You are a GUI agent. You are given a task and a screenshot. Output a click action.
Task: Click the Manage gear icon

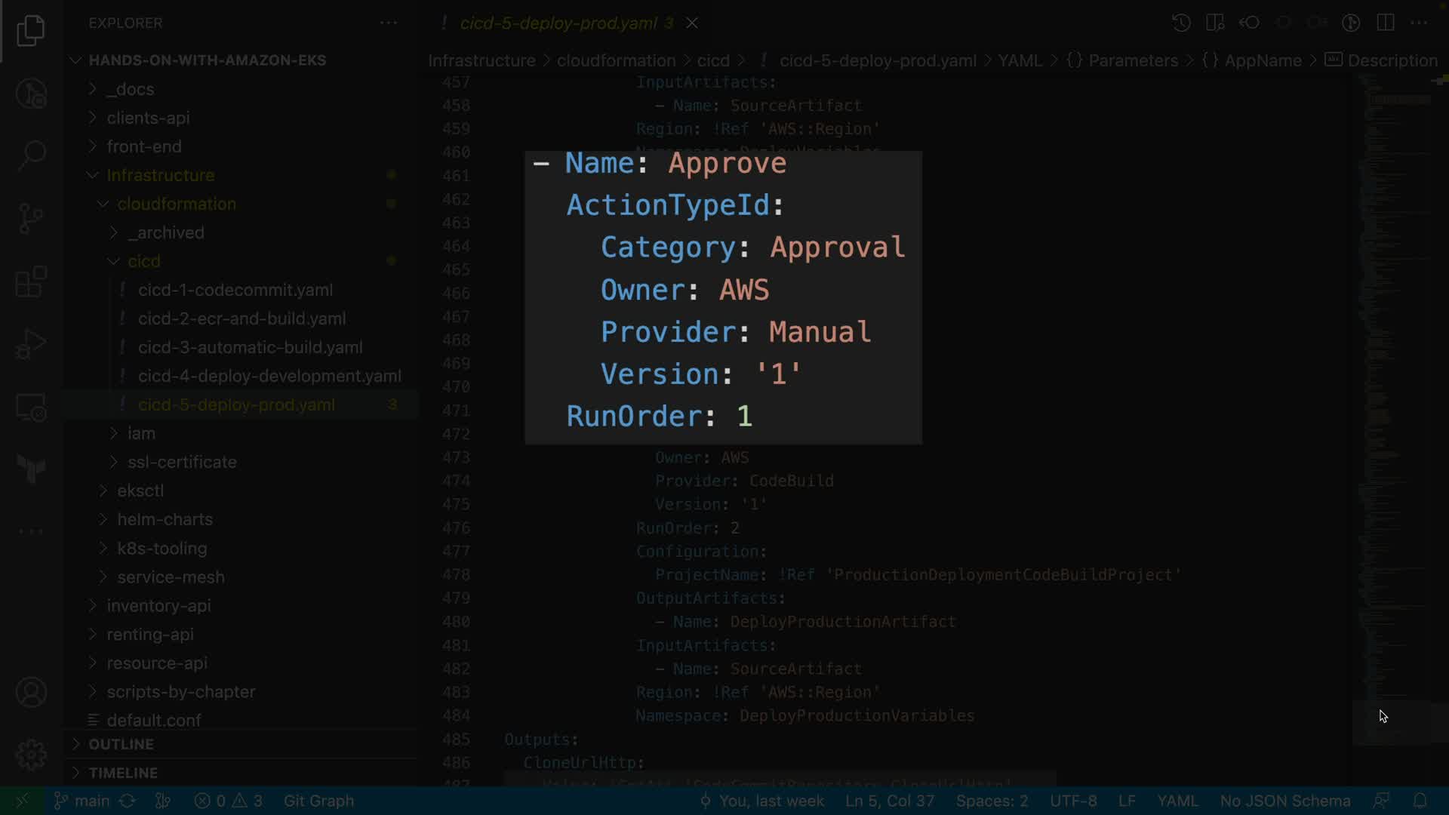[31, 755]
